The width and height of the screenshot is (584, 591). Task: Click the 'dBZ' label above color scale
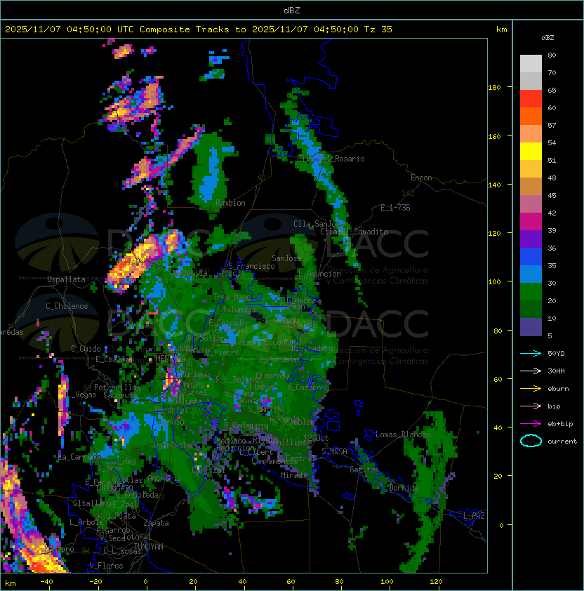pos(547,38)
